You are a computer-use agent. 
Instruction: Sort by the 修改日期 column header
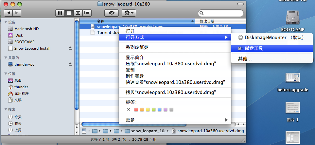(x=221, y=21)
